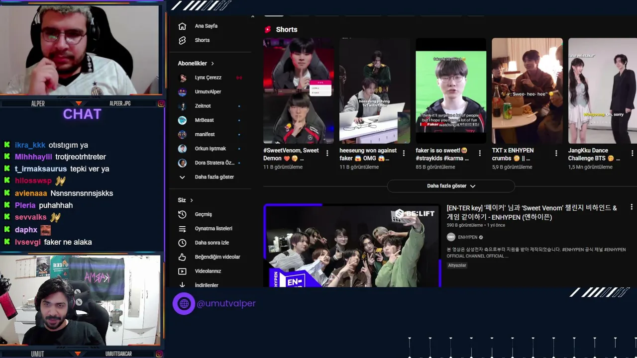
Task: Open EN-TER key video title
Action: [x=531, y=212]
